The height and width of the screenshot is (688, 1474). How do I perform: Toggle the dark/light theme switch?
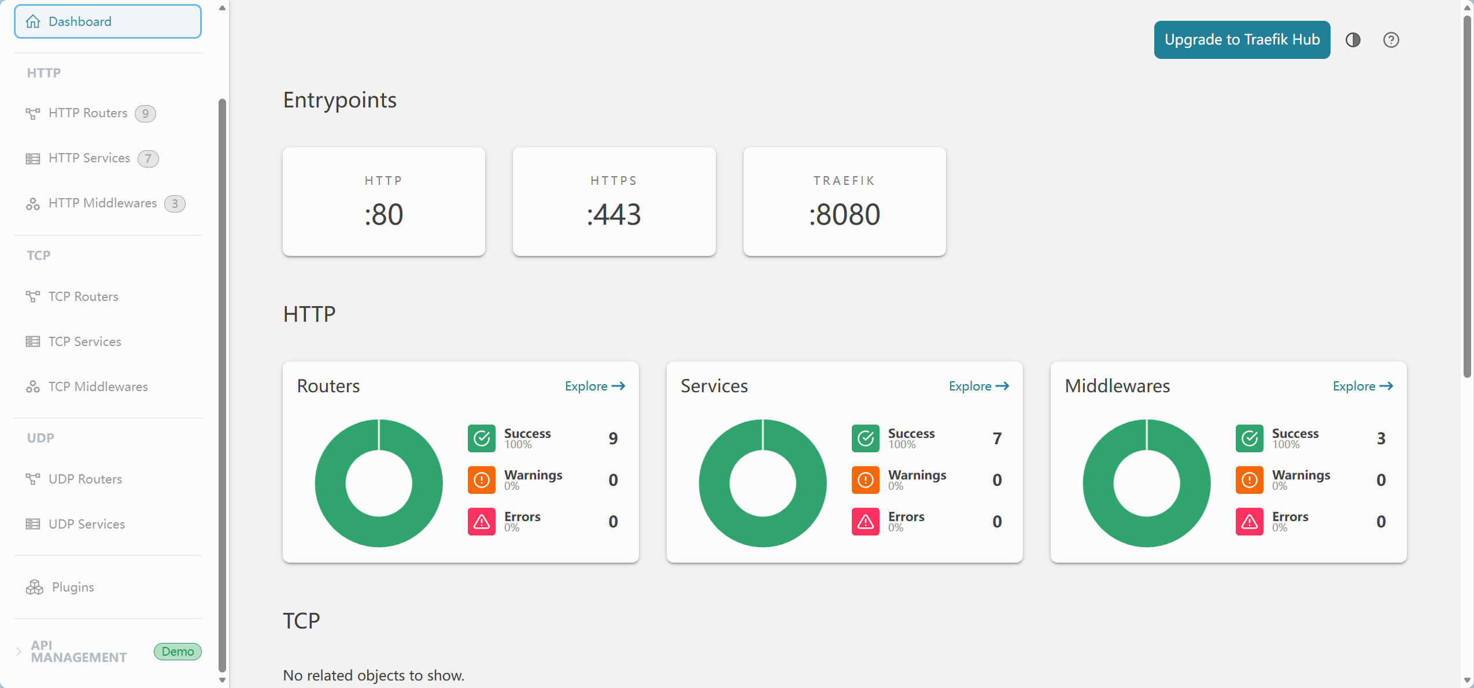(1353, 40)
